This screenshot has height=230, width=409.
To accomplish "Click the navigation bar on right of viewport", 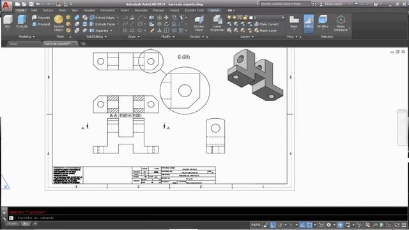I will pos(402,128).
